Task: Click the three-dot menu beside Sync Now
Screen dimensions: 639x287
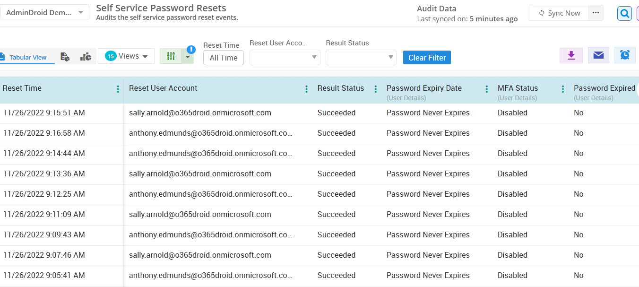Action: (596, 13)
